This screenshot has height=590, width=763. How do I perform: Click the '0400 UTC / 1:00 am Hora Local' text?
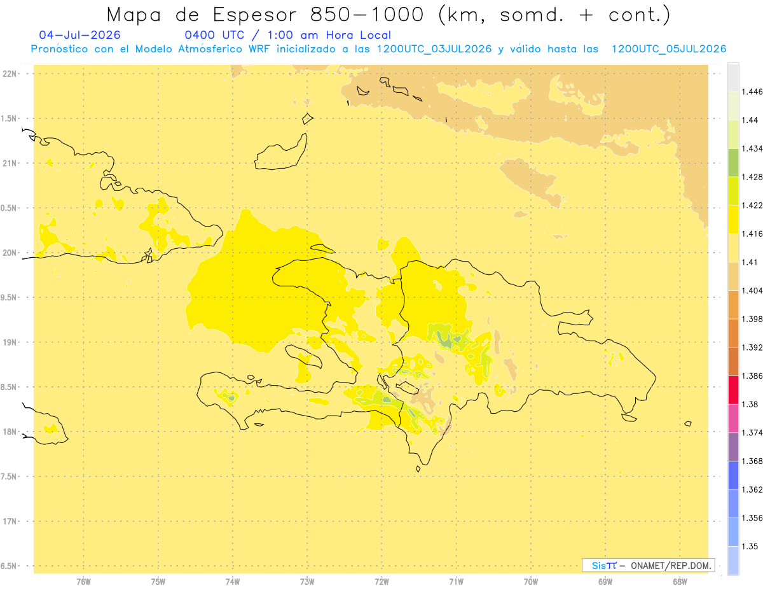point(288,35)
